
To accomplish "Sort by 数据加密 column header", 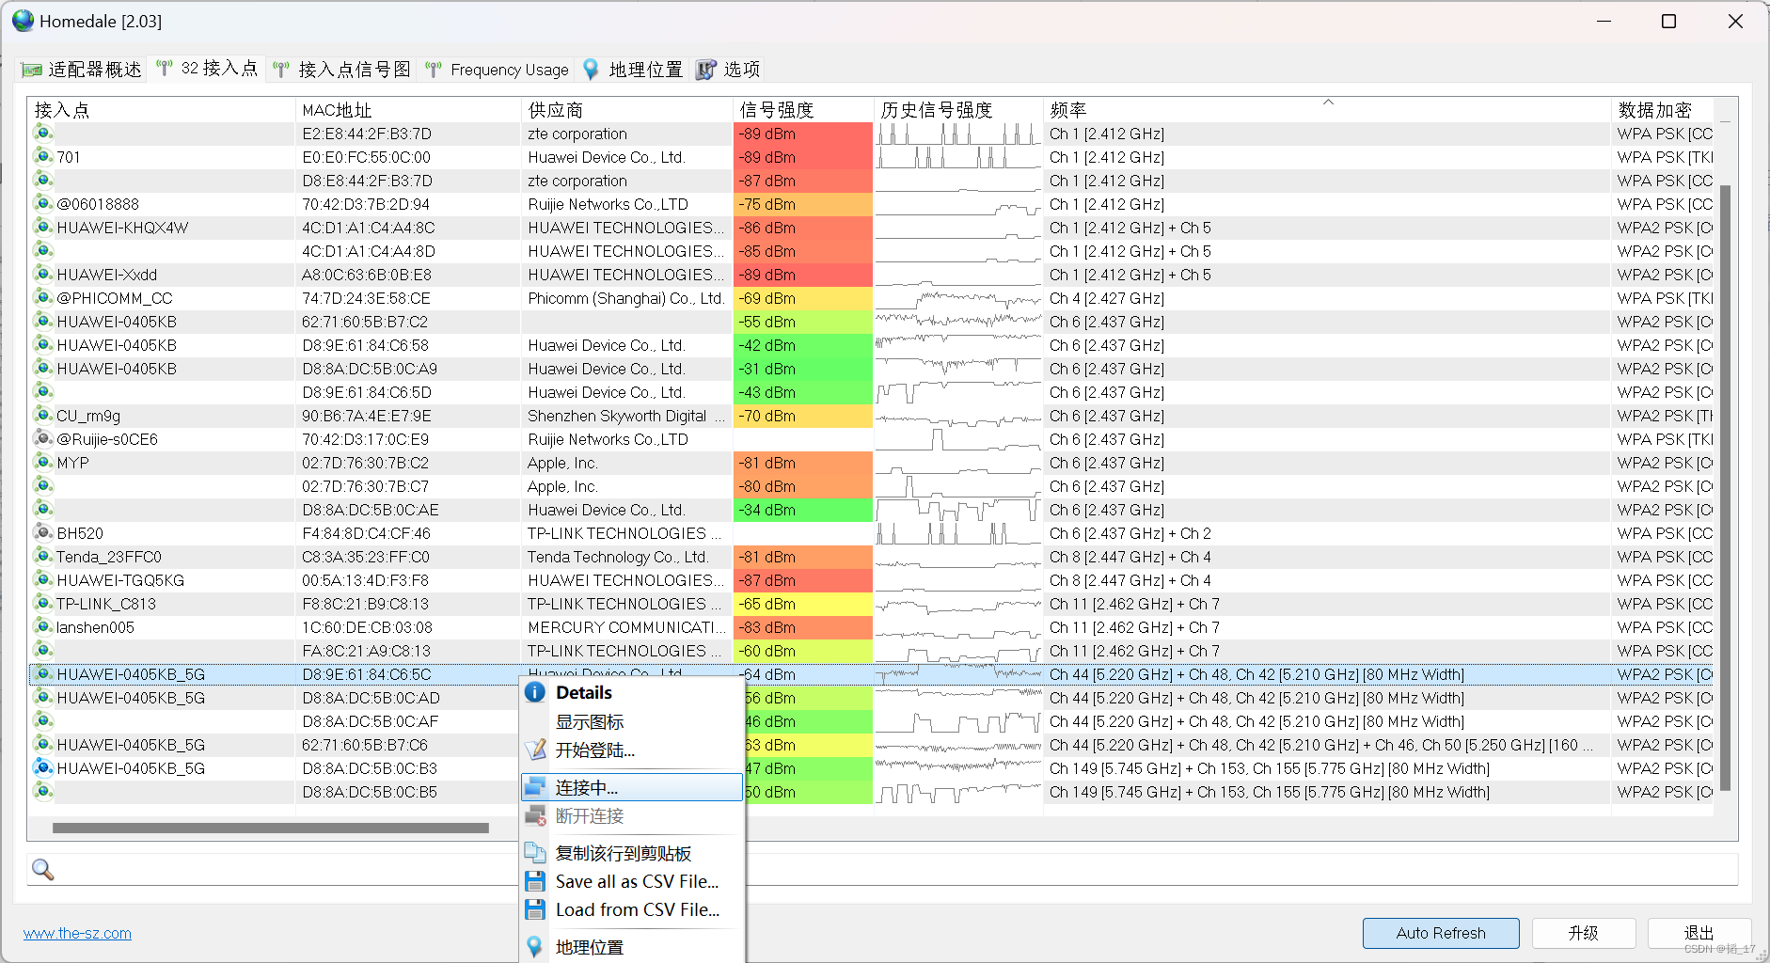I will 1663,110.
